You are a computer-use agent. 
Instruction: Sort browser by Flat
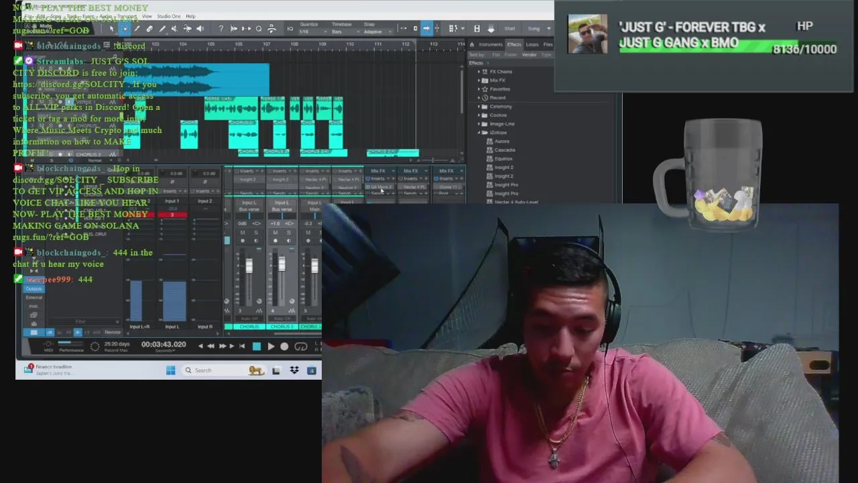496,55
